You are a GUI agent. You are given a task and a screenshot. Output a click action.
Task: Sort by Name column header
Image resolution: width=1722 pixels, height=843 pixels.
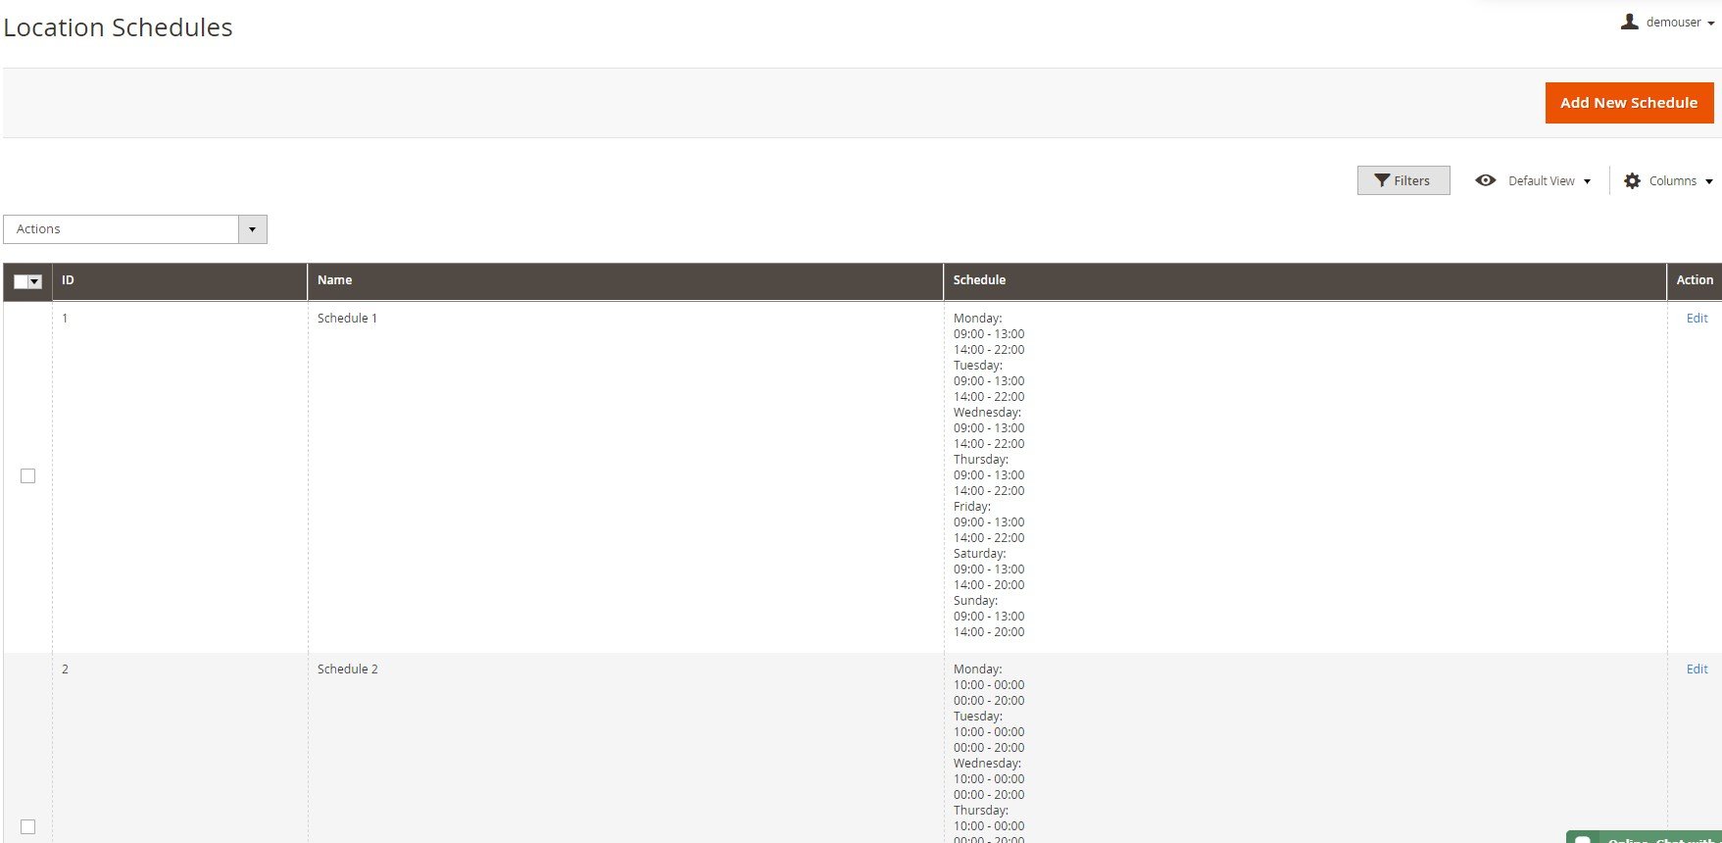coord(625,280)
